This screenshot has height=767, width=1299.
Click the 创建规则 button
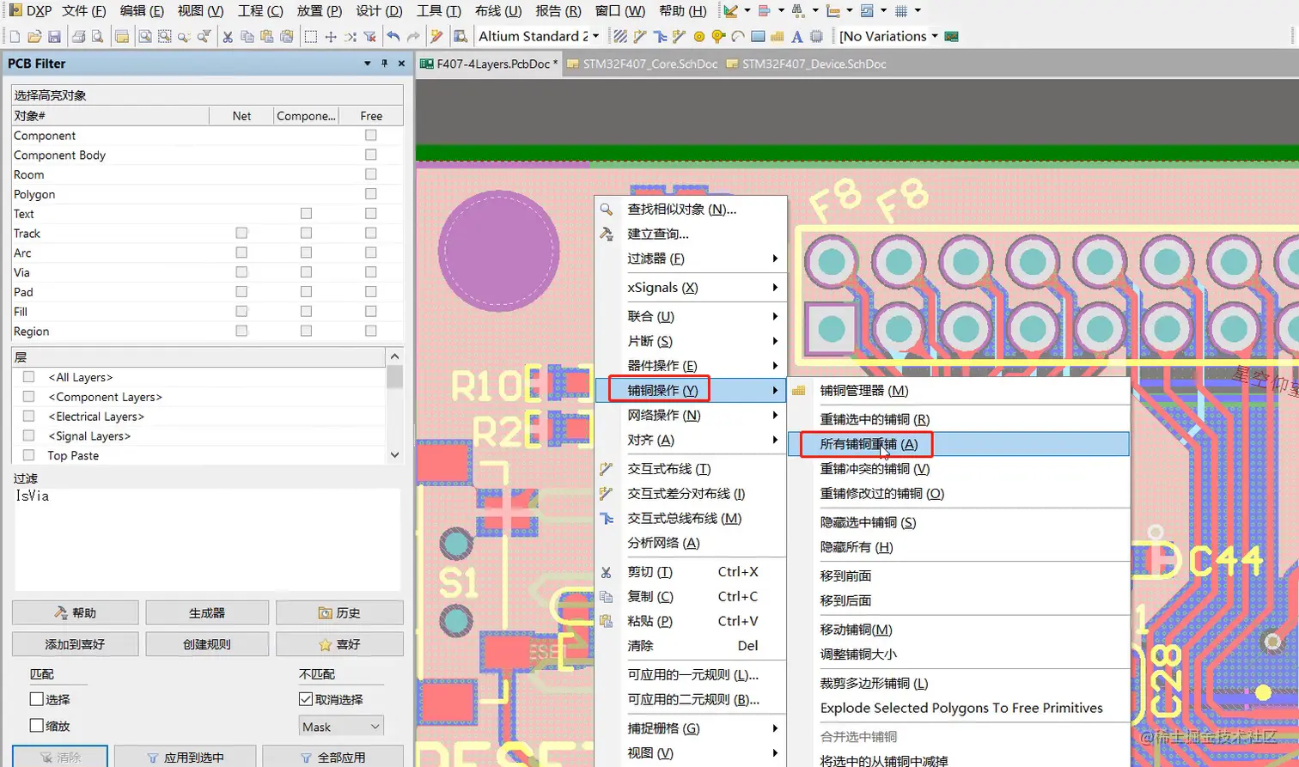click(x=207, y=644)
